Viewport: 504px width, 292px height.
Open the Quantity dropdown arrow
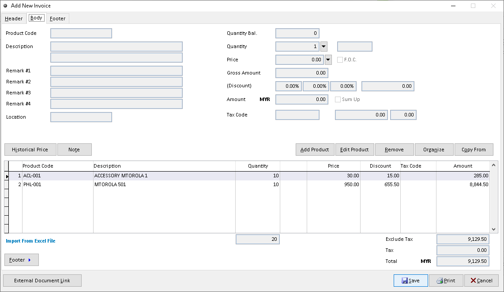(x=323, y=46)
